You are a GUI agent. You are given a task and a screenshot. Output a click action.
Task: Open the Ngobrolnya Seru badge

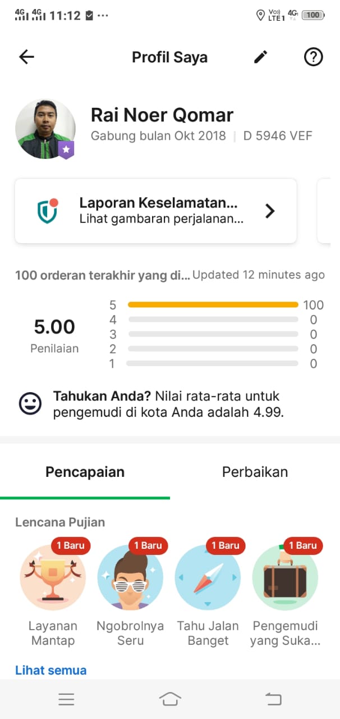(x=131, y=577)
